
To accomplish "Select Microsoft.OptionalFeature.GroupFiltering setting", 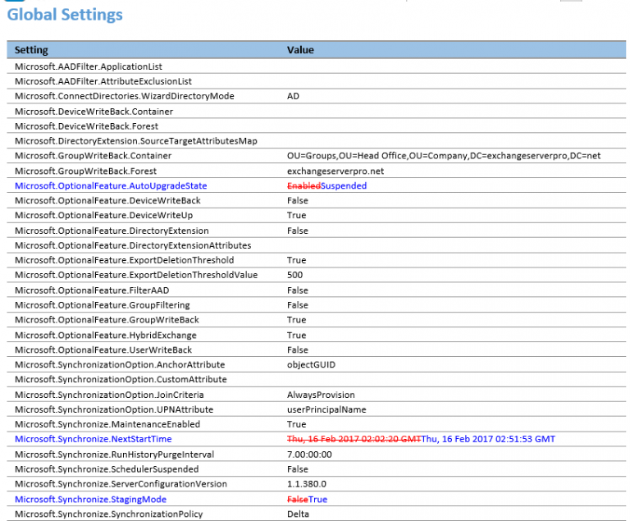I will tap(103, 305).
